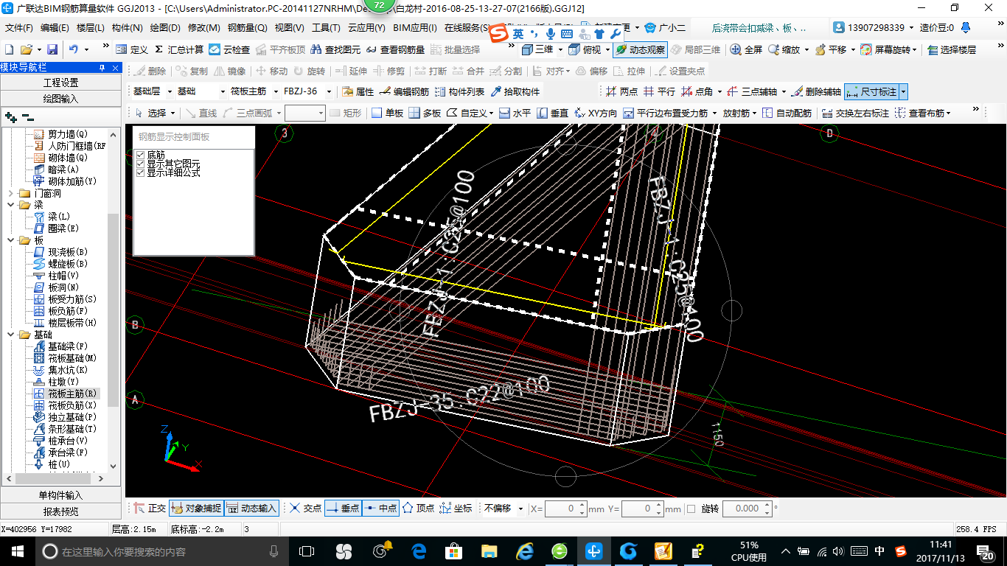Open 构件列表 component list
The height and width of the screenshot is (566, 1007).
click(x=459, y=91)
